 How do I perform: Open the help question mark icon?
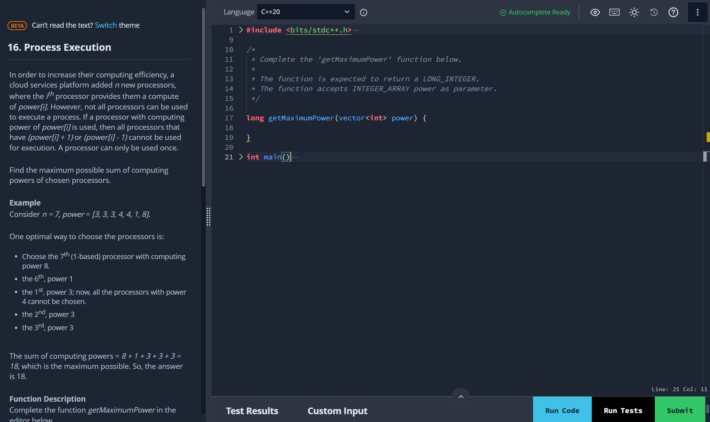click(x=673, y=13)
